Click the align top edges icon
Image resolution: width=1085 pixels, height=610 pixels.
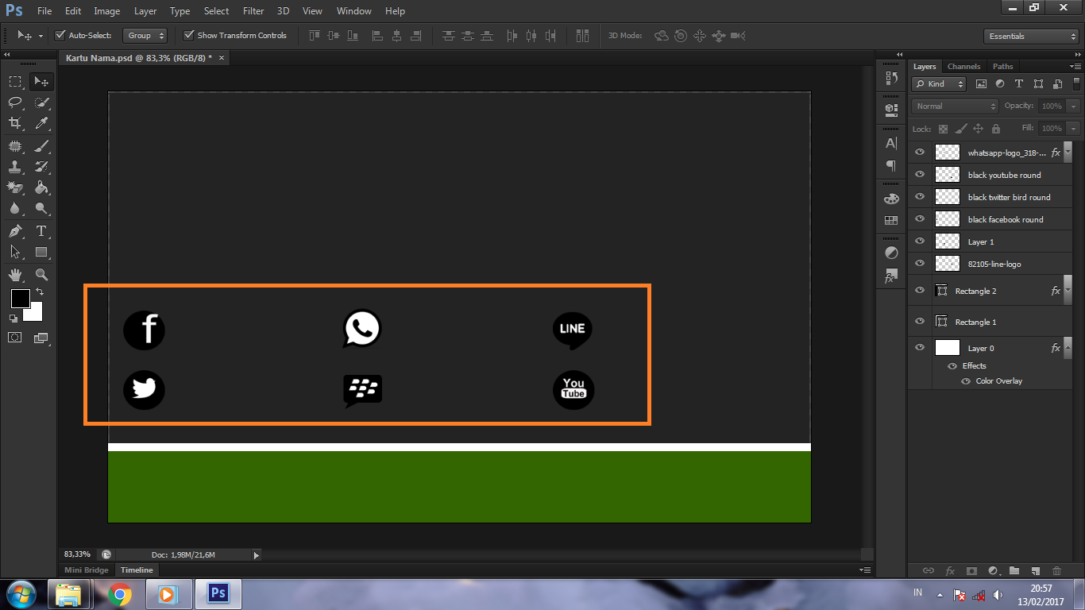pyautogui.click(x=314, y=36)
